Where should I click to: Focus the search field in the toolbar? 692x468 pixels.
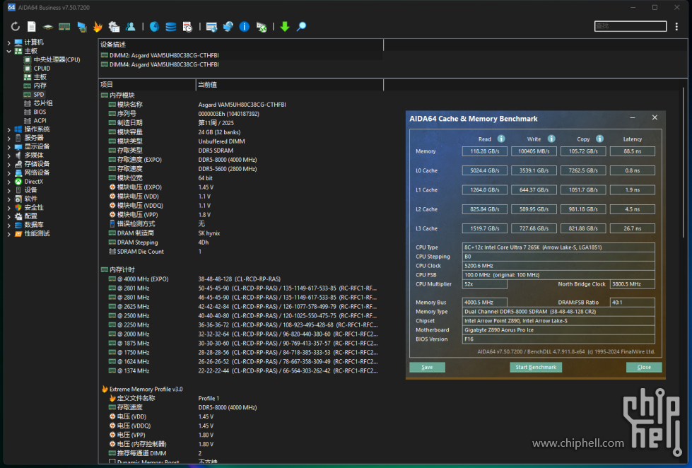coord(631,26)
